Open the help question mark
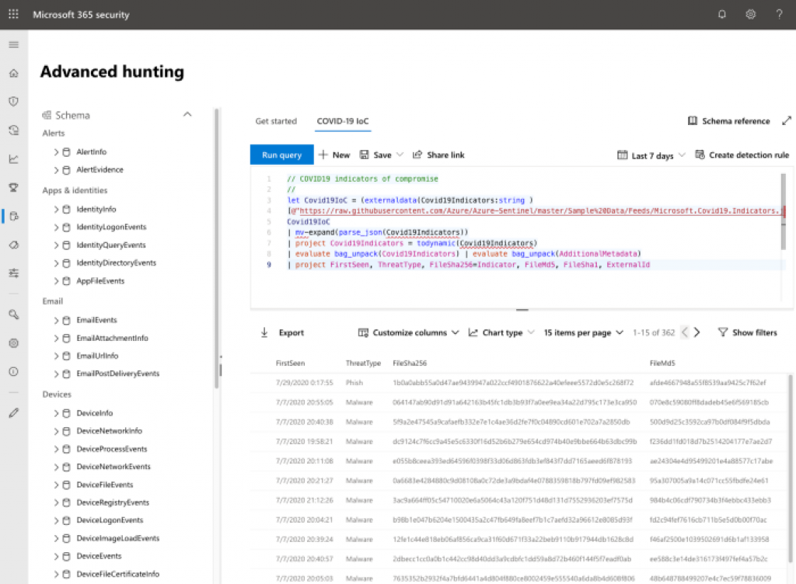 click(x=779, y=14)
